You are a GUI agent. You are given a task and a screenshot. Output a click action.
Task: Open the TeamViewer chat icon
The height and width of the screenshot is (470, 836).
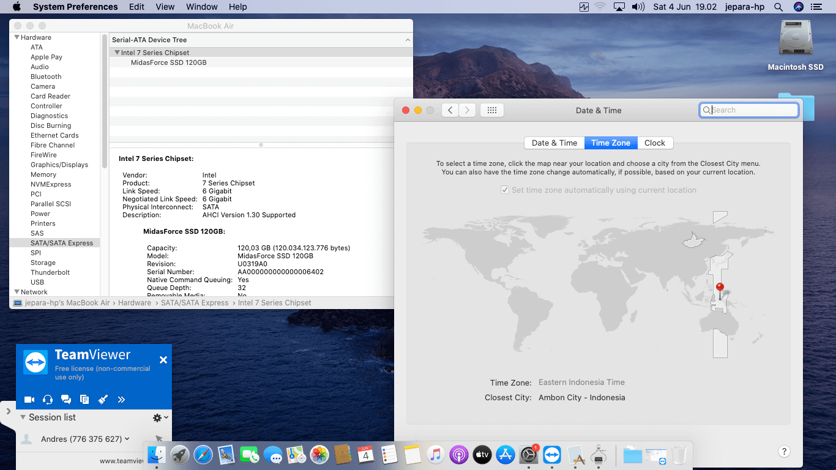tap(66, 400)
